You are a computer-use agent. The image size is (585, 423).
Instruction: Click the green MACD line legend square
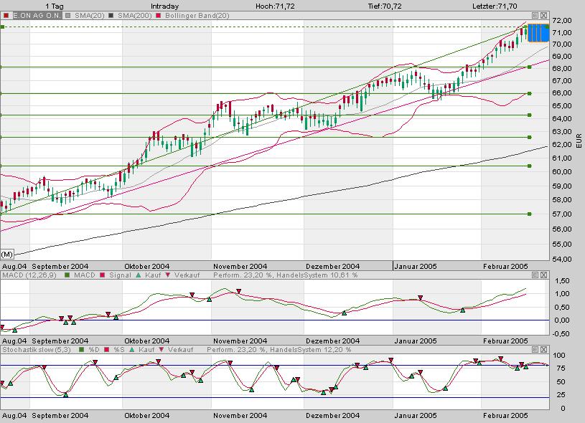pyautogui.click(x=67, y=275)
